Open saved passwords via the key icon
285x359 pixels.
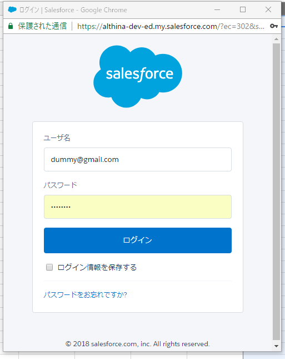click(x=273, y=26)
